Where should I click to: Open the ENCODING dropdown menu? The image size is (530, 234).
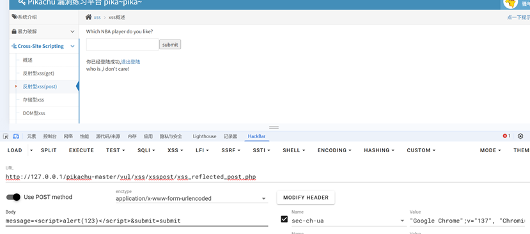334,150
